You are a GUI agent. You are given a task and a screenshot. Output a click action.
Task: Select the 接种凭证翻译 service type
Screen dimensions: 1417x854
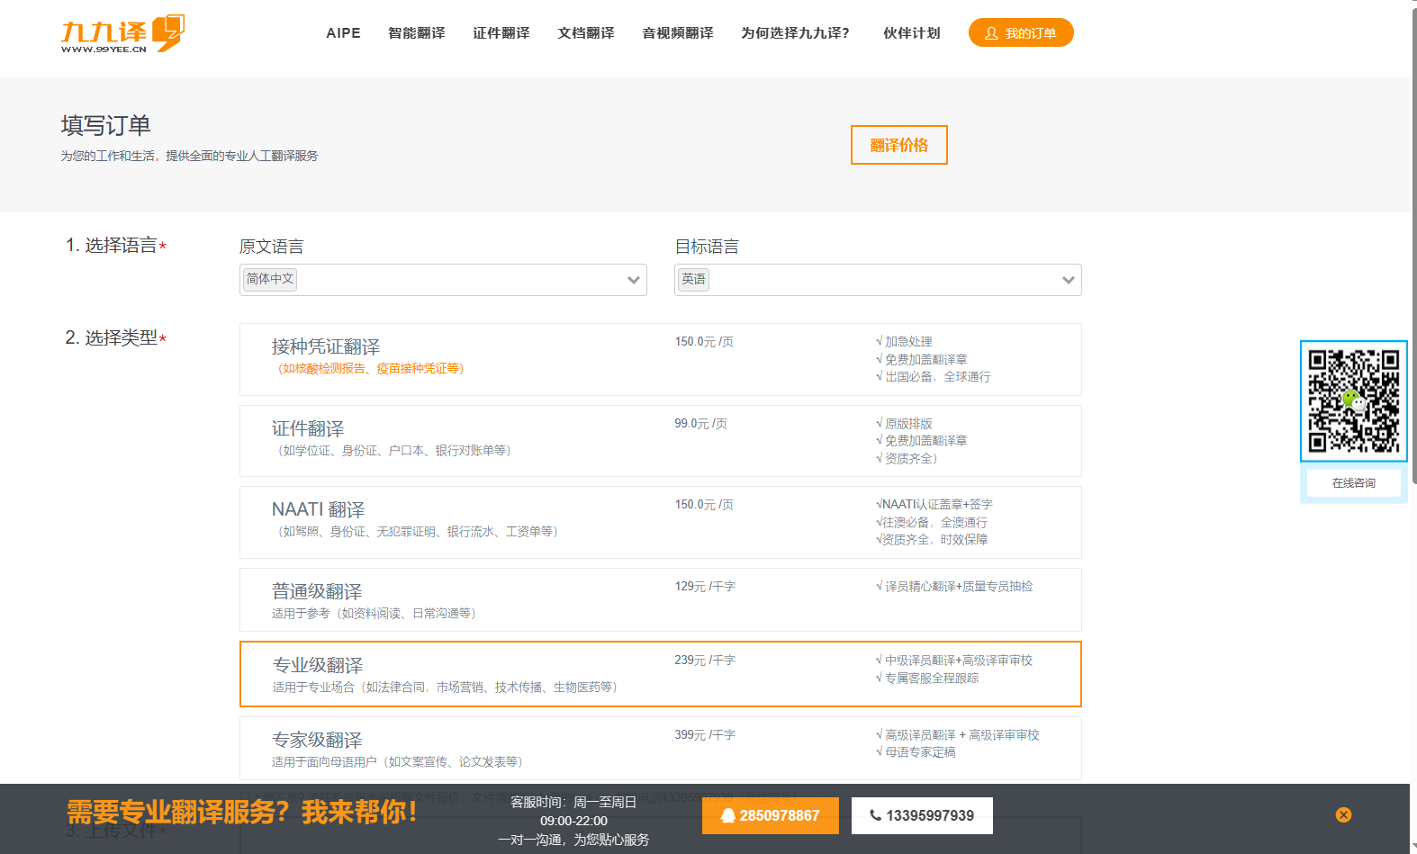coord(660,359)
